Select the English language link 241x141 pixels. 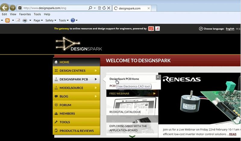[230, 29]
